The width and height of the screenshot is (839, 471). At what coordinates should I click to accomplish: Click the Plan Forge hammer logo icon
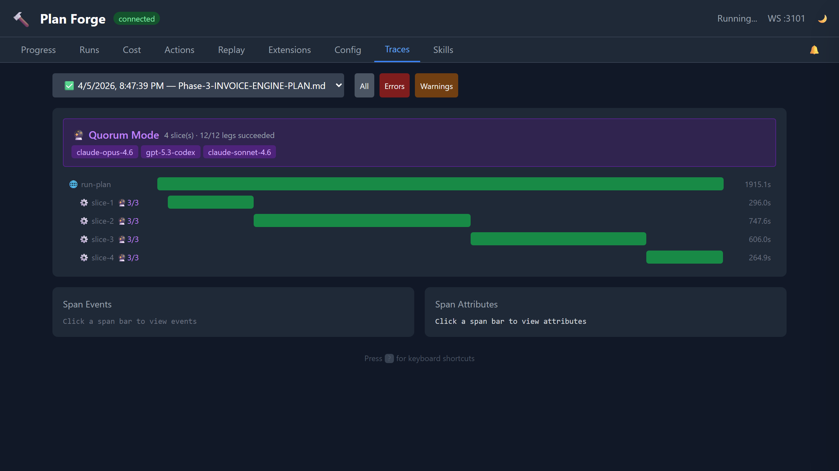click(21, 19)
